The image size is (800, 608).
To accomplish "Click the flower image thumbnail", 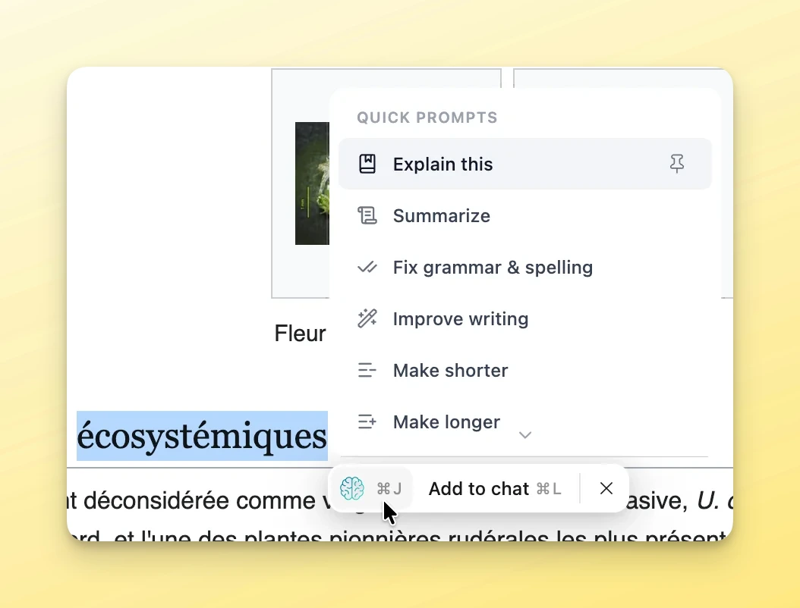I will (x=312, y=183).
